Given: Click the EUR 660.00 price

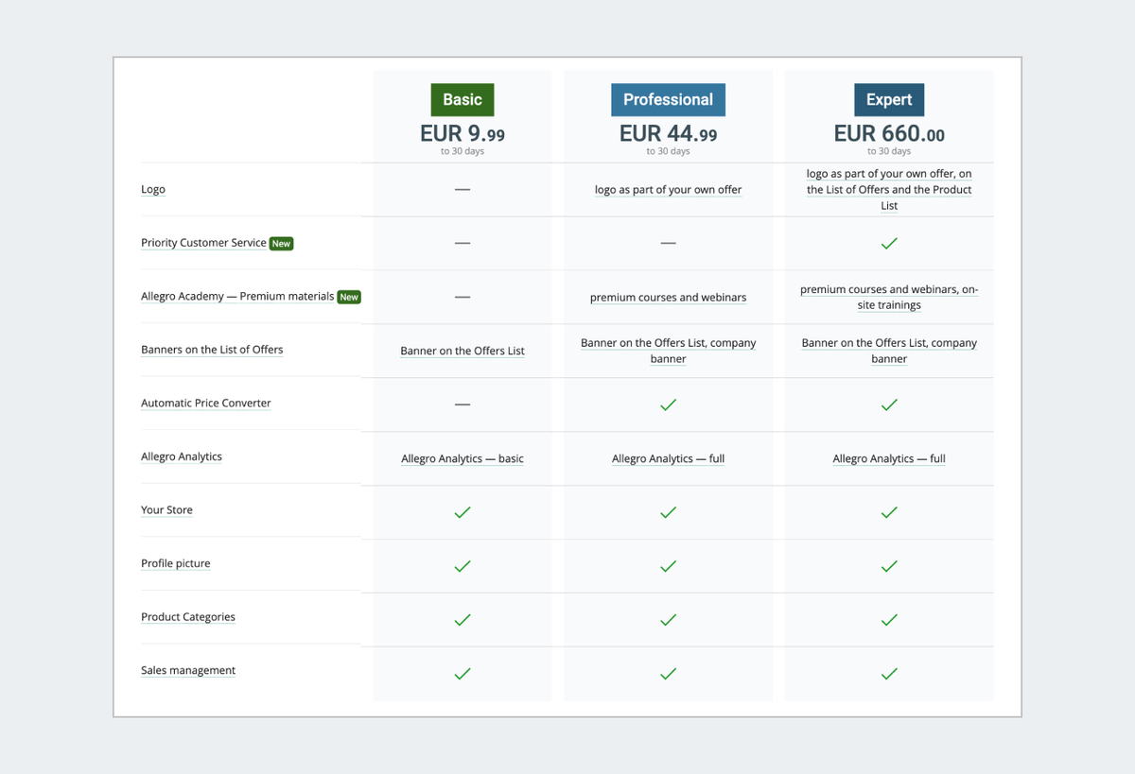Looking at the screenshot, I should tap(889, 133).
